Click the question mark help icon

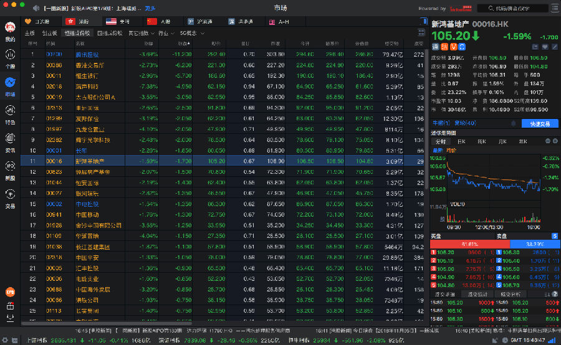tap(555, 294)
